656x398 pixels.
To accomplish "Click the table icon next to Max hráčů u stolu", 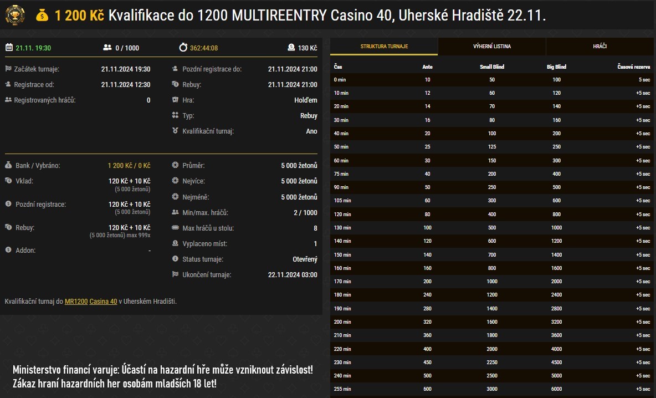I will point(175,228).
